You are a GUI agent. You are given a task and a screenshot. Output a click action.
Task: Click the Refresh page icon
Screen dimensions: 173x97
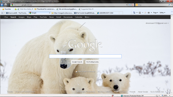click(x=129, y=5)
